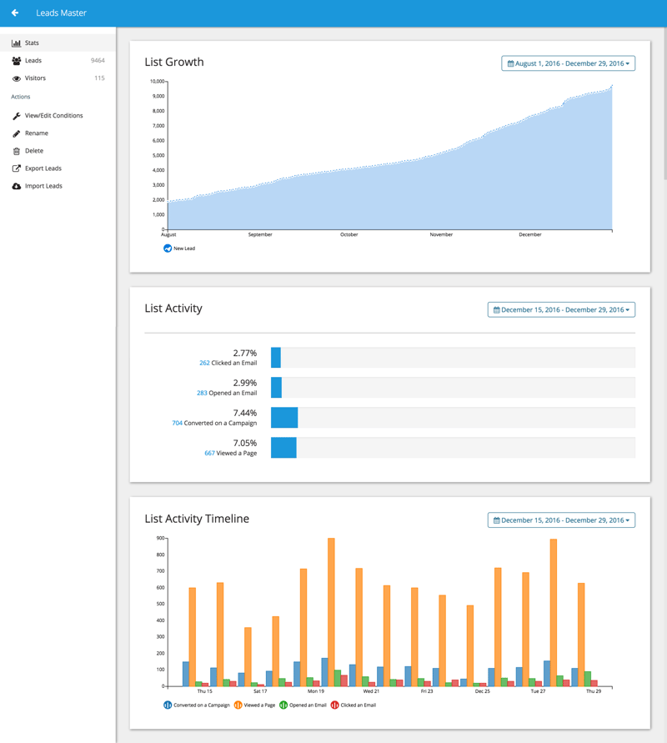
Task: Open List Activity Timeline date range dropdown
Action: click(x=561, y=520)
